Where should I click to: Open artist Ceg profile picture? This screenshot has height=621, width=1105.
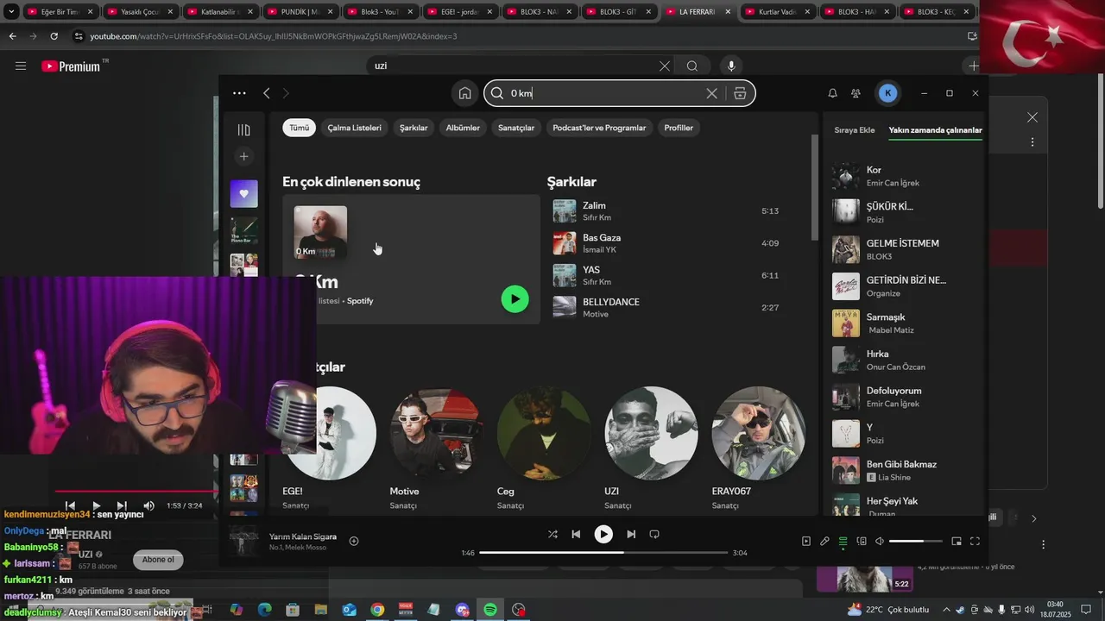(x=544, y=433)
